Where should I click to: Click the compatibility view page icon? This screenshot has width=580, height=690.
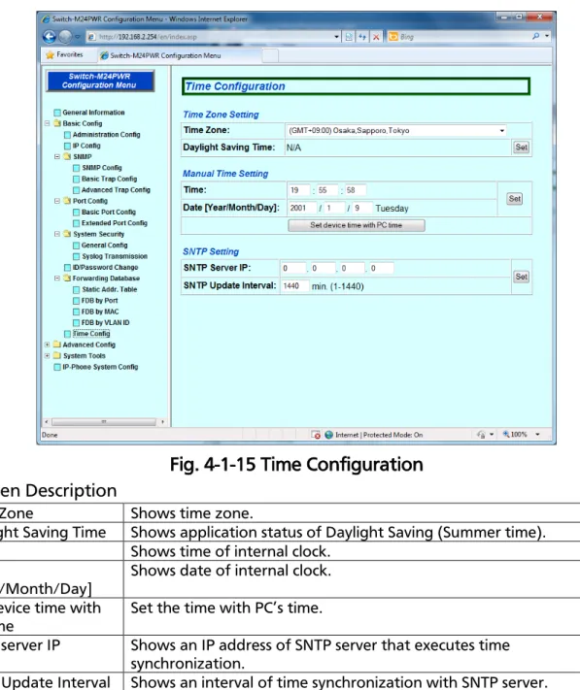click(349, 37)
